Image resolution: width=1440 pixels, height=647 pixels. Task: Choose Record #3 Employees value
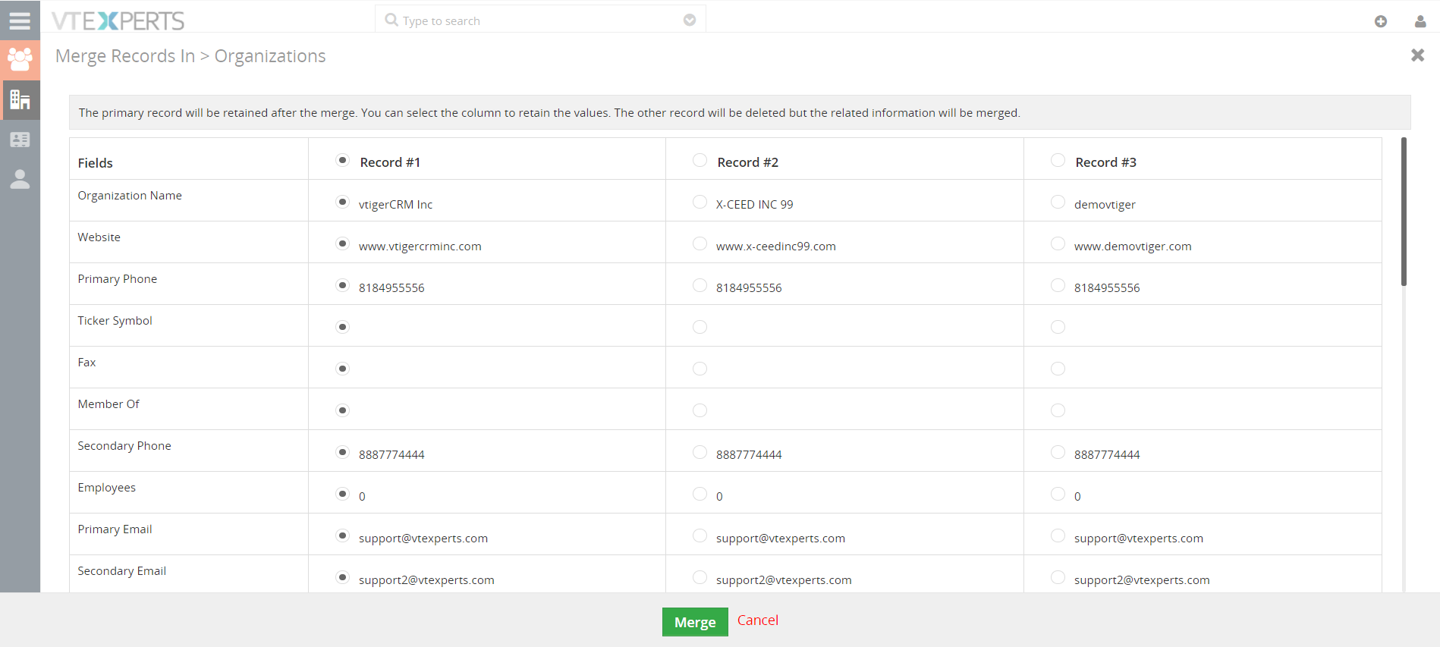(x=1058, y=494)
